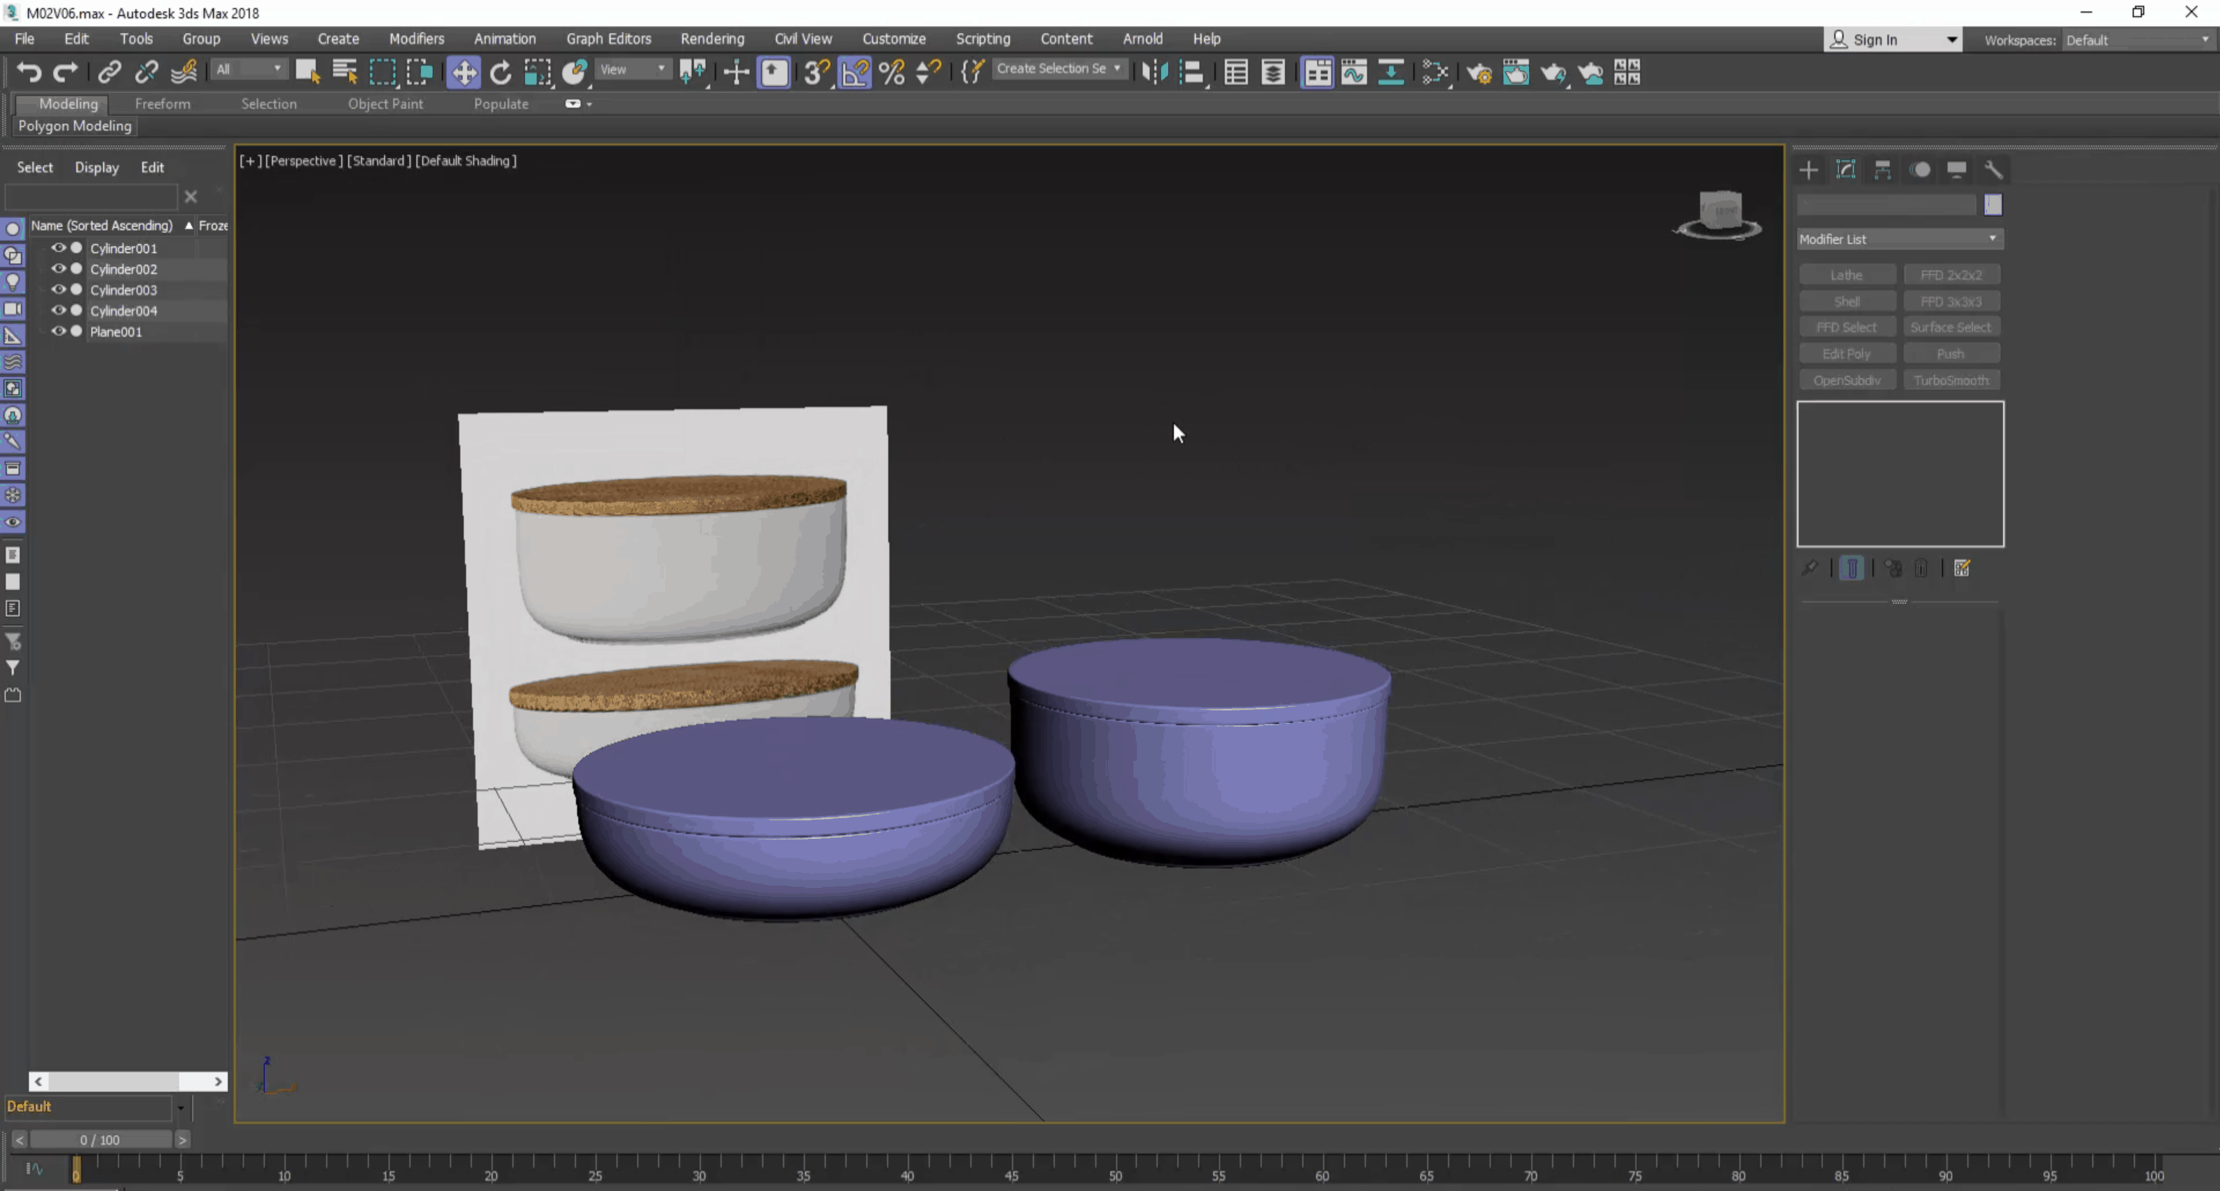Click the Shell modifier button
The width and height of the screenshot is (2220, 1191).
(x=1847, y=302)
